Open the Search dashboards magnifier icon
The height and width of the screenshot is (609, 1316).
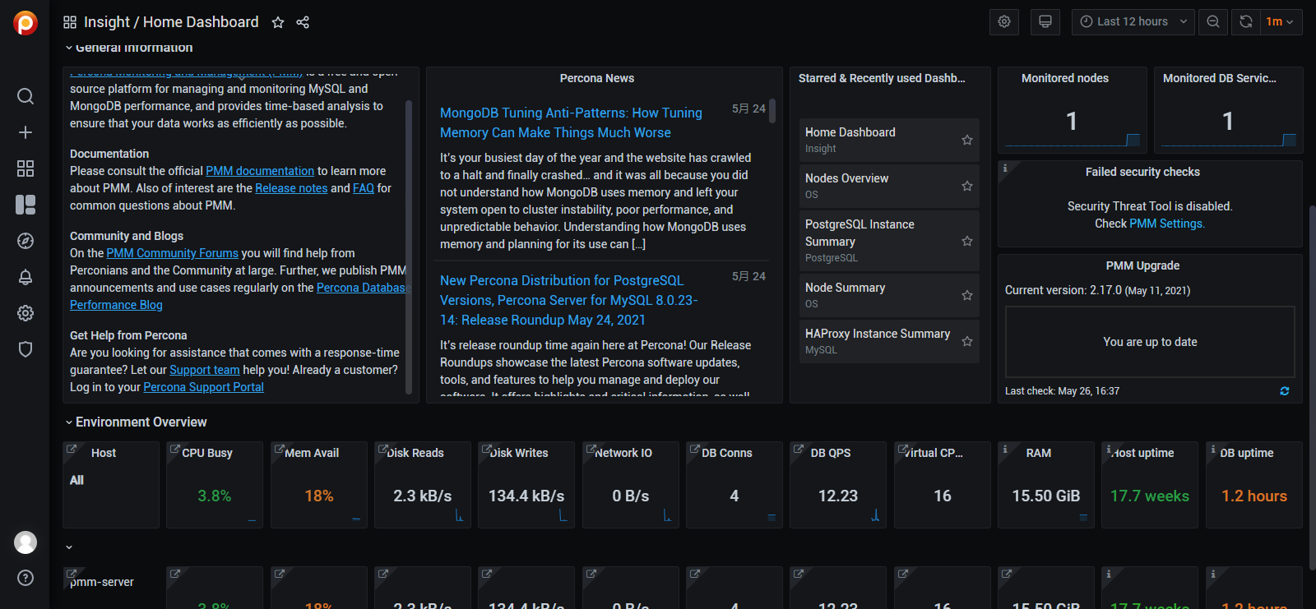pos(25,96)
